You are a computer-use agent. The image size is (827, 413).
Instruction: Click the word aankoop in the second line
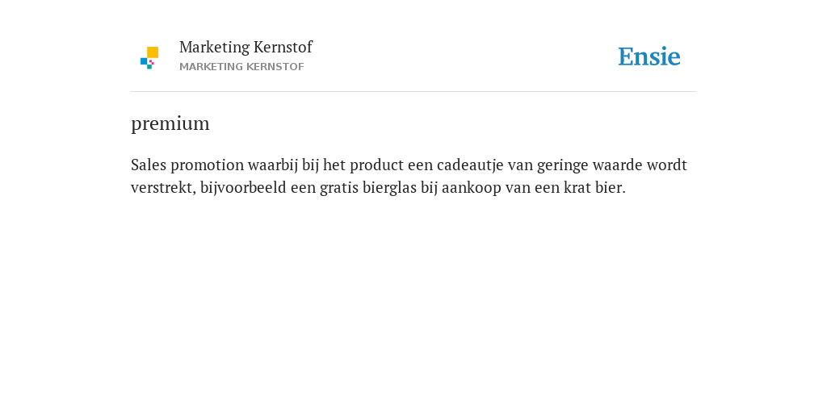point(472,187)
